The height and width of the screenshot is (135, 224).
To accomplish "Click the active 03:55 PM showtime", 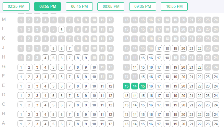I will point(47,7).
